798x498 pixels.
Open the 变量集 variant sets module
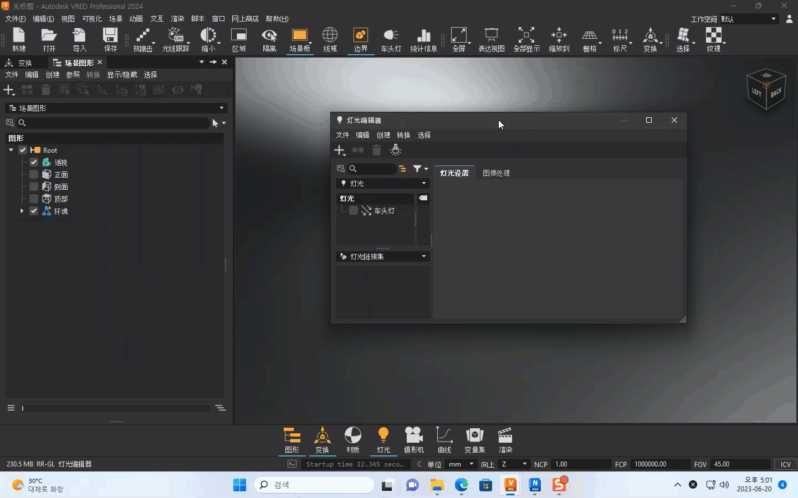(475, 440)
